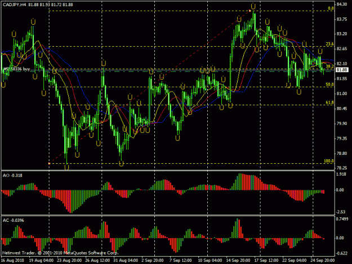Image resolution: width=352 pixels, height=264 pixels.
Task: Click the AC -0.0396 indicator label
Action: click(x=14, y=220)
